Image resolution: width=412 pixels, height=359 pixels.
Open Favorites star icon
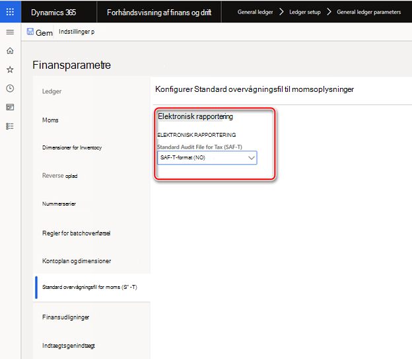coord(10,69)
